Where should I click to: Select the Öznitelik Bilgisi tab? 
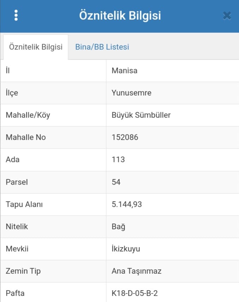pos(36,47)
